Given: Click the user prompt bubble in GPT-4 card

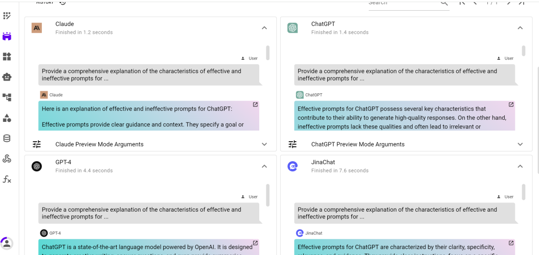Looking at the screenshot, I should point(149,213).
